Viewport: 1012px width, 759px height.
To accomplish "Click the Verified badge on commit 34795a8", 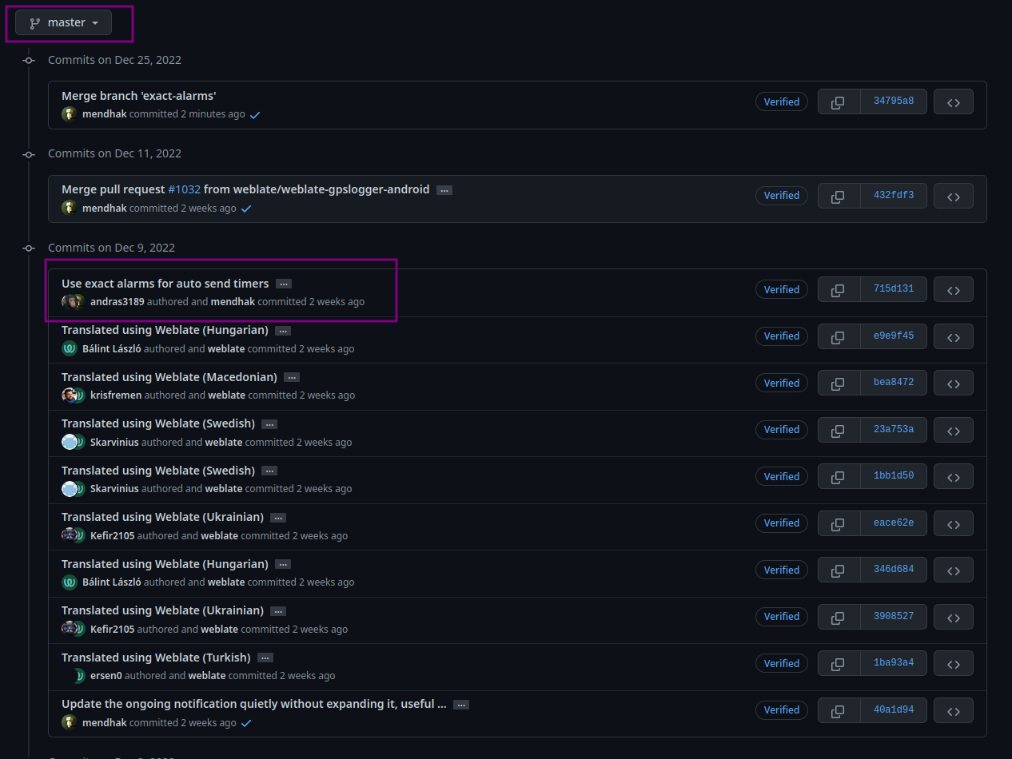I will [x=781, y=101].
